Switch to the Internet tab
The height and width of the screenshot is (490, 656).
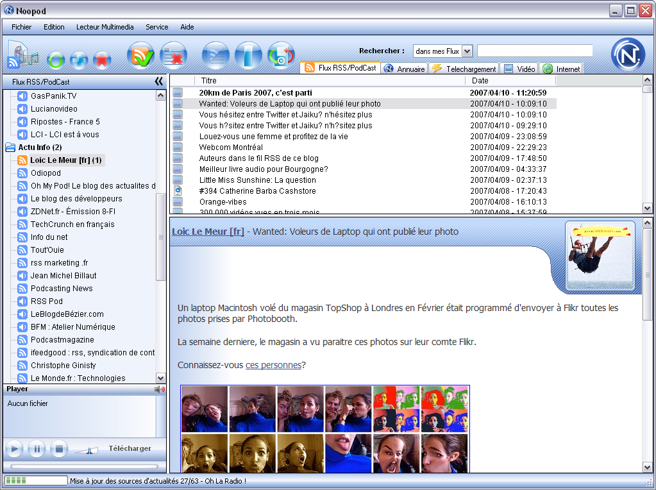561,69
